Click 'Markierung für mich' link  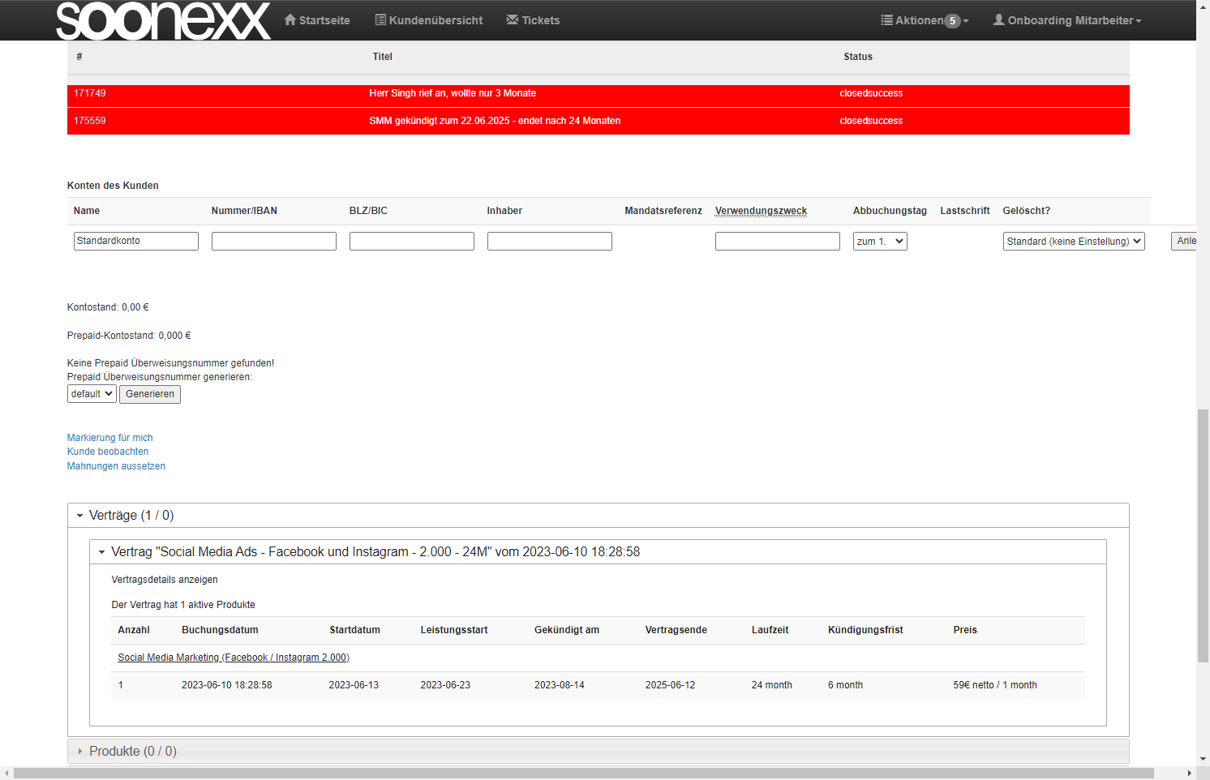[x=109, y=438]
